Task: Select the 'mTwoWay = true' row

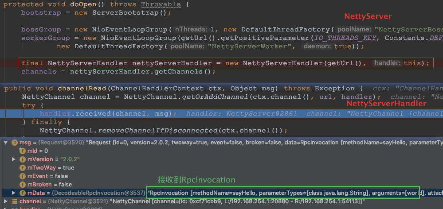Action: click(222, 168)
